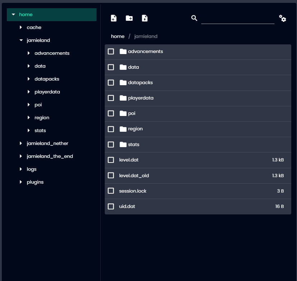
Task: Expand the playerdata tree node arrow
Action: (29, 92)
